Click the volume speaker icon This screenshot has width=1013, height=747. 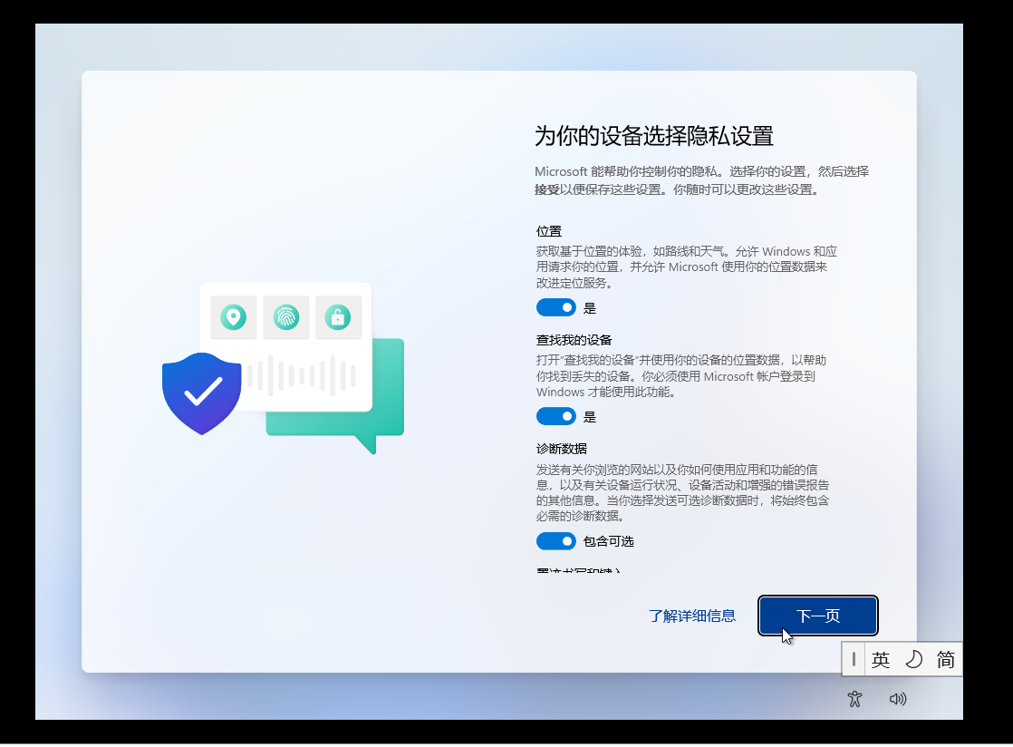click(897, 699)
